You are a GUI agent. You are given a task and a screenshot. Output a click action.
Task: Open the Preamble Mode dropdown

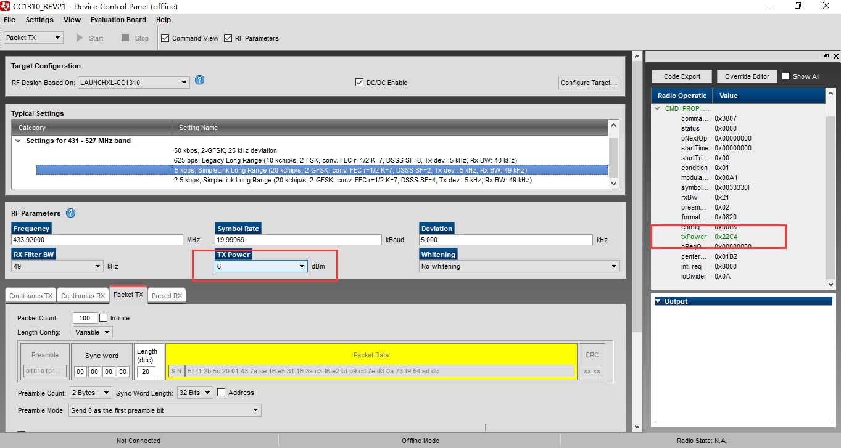click(254, 410)
